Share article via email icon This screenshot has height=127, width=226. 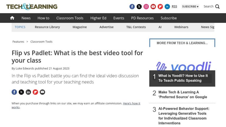coord(42,92)
